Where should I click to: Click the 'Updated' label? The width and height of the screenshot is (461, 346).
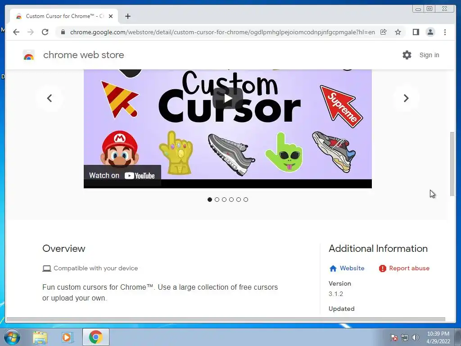[342, 309]
